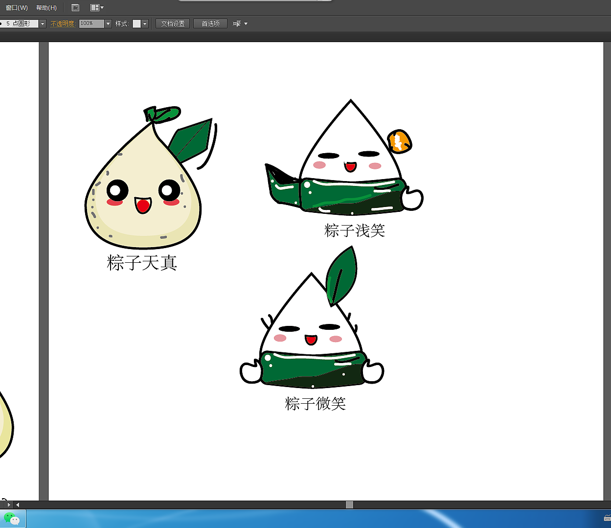Click the scroll left arrow at bottom

tap(18, 505)
